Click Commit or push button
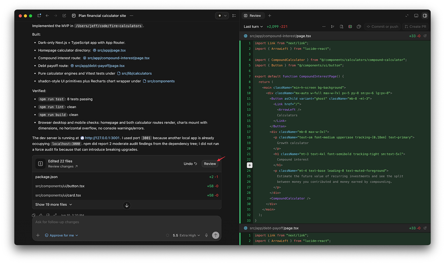This screenshot has height=264, width=445. coord(382,27)
